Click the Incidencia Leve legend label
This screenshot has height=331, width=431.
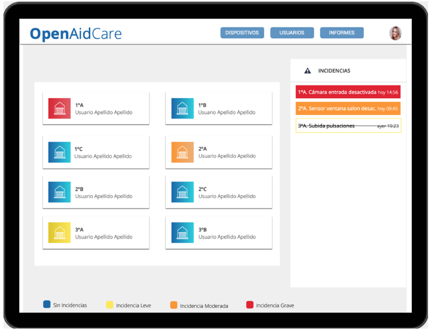(x=134, y=305)
